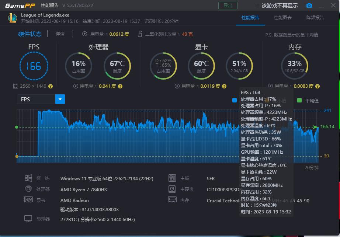Image resolution: width=340 pixels, height=237 pixels.
Task: Click the 20分钟 chart axis label
Action: pos(311,167)
